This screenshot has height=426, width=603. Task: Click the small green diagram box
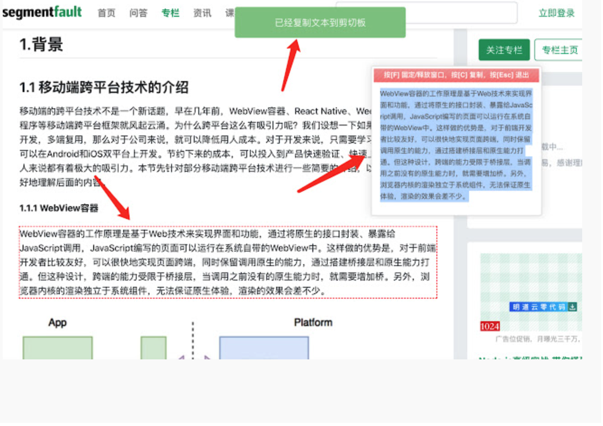tap(153, 348)
